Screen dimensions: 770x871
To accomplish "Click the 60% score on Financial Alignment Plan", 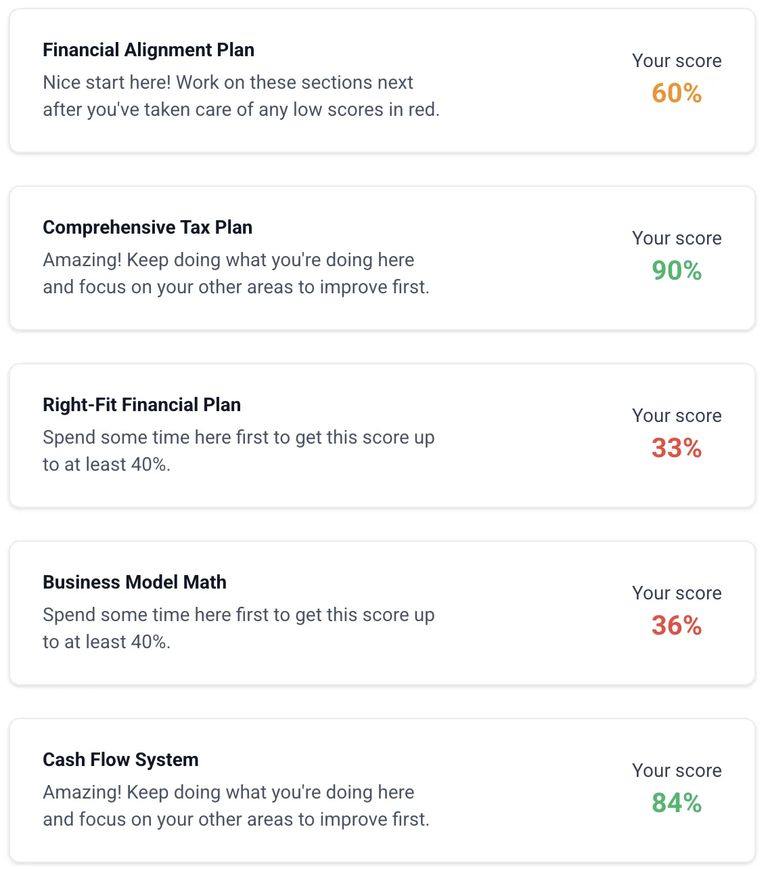I will (676, 93).
